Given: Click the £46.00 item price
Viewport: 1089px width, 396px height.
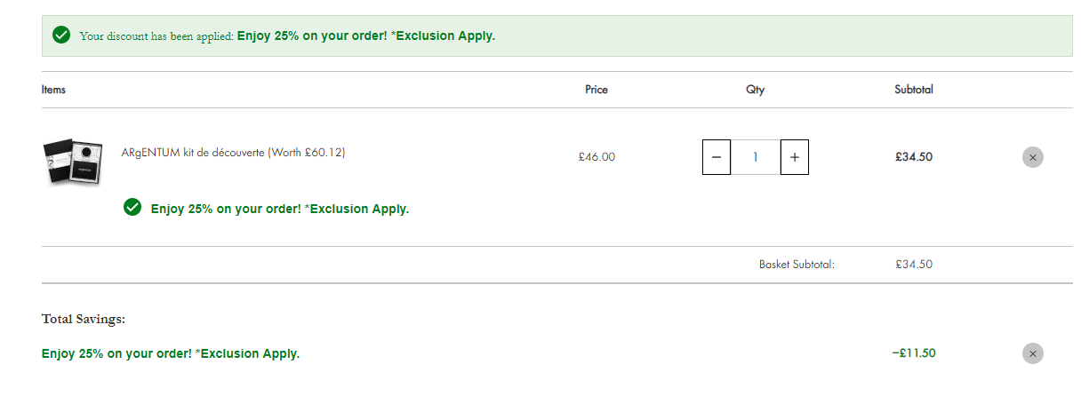Looking at the screenshot, I should (597, 157).
